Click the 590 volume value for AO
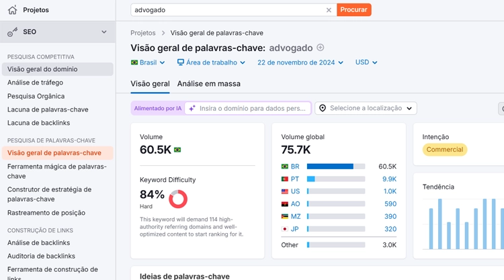Image resolution: width=504 pixels, height=280 pixels. point(390,204)
